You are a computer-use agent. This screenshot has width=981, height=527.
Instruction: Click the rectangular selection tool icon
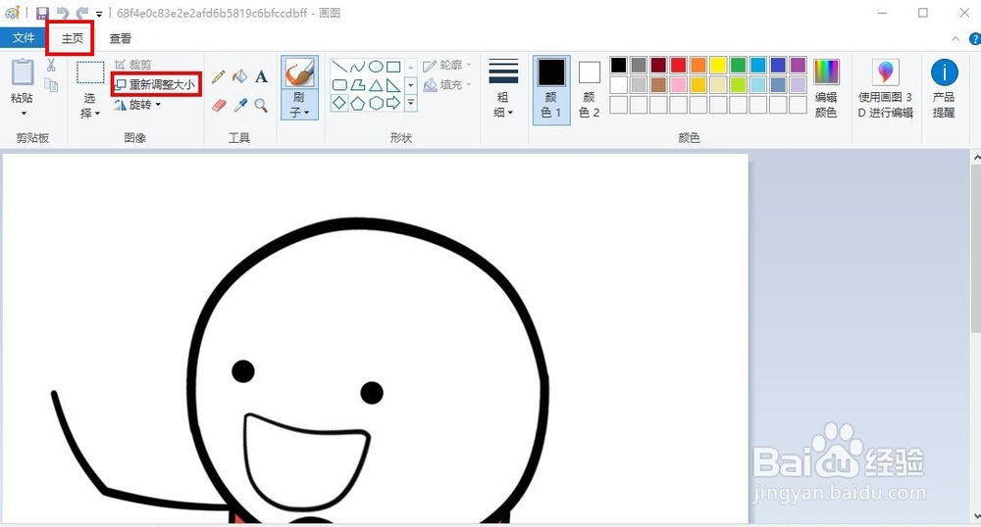90,72
